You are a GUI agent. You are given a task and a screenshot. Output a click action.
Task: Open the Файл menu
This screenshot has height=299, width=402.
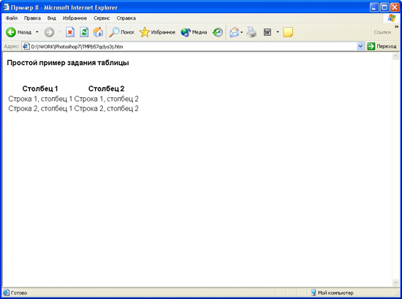[12, 18]
